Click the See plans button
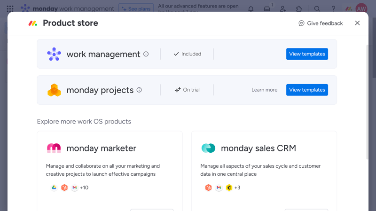This screenshot has width=376, height=211. [x=136, y=8]
